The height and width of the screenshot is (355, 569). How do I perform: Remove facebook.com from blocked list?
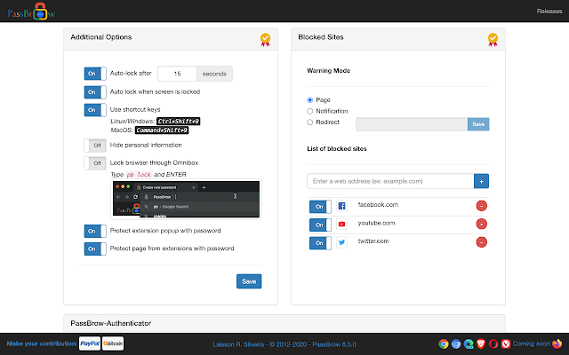[481, 206]
